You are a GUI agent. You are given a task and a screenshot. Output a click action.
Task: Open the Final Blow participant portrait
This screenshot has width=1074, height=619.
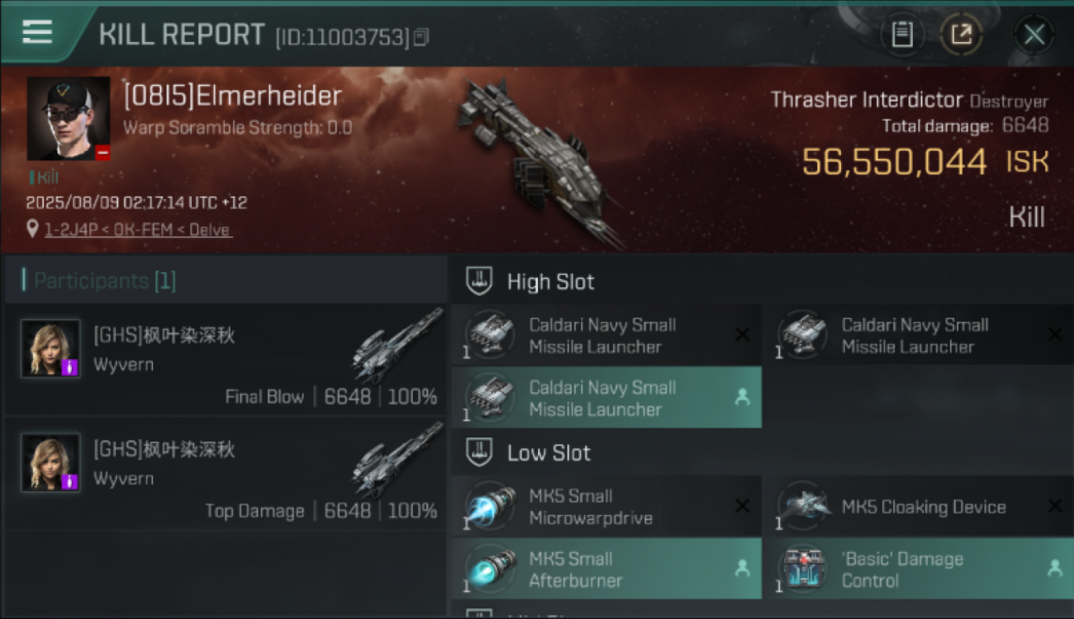(x=50, y=348)
